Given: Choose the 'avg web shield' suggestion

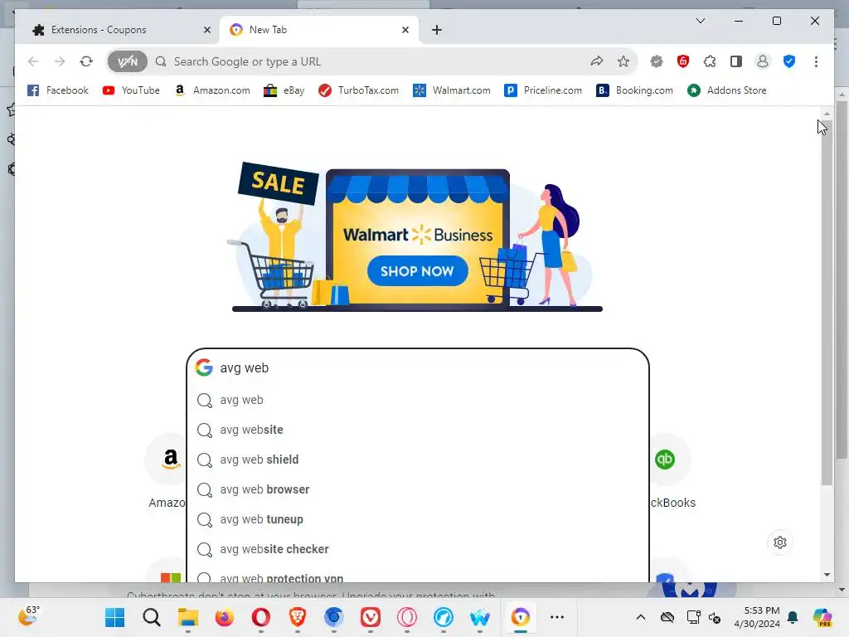Looking at the screenshot, I should coord(418,460).
